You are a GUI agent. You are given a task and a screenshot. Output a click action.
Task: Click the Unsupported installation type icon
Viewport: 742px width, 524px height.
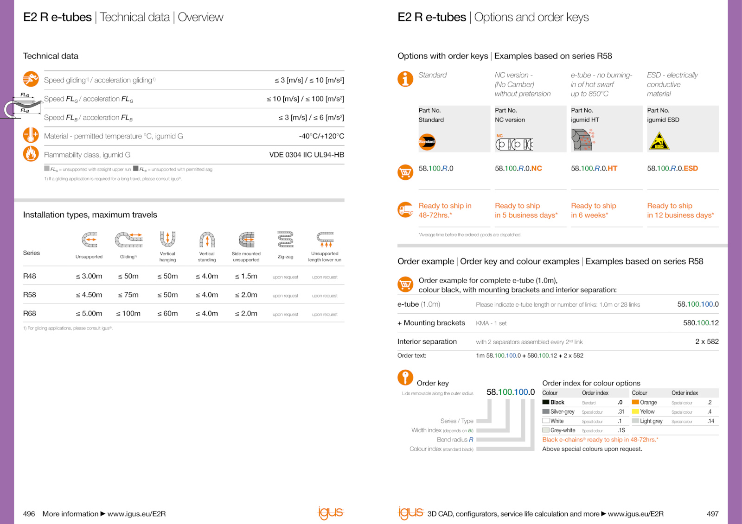tap(90, 240)
